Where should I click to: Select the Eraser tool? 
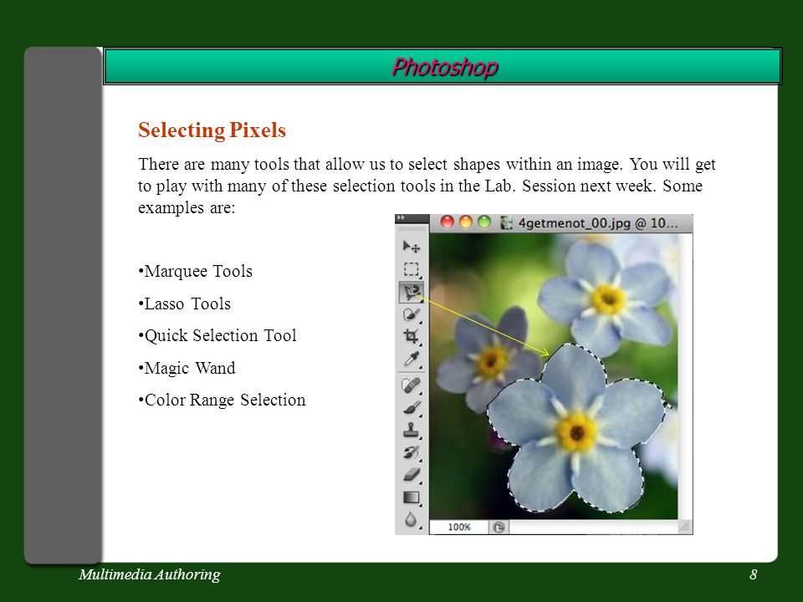412,475
